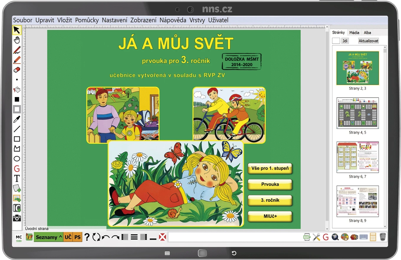Select the arrow pointer tool
The height and width of the screenshot is (260, 401).
click(17, 30)
